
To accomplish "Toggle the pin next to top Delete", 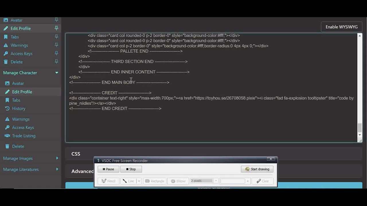I will [x=56, y=62].
